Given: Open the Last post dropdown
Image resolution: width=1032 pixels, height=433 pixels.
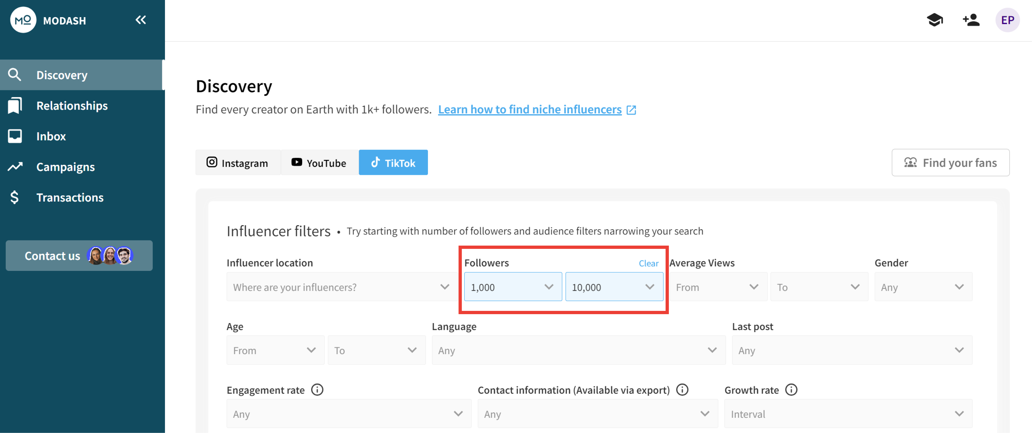Looking at the screenshot, I should [x=852, y=350].
